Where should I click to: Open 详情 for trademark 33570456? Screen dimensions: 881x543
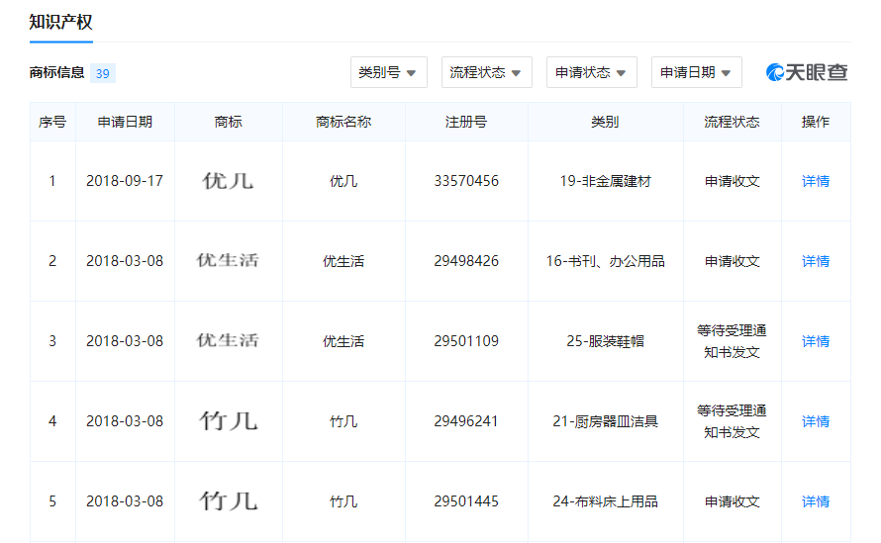(816, 181)
